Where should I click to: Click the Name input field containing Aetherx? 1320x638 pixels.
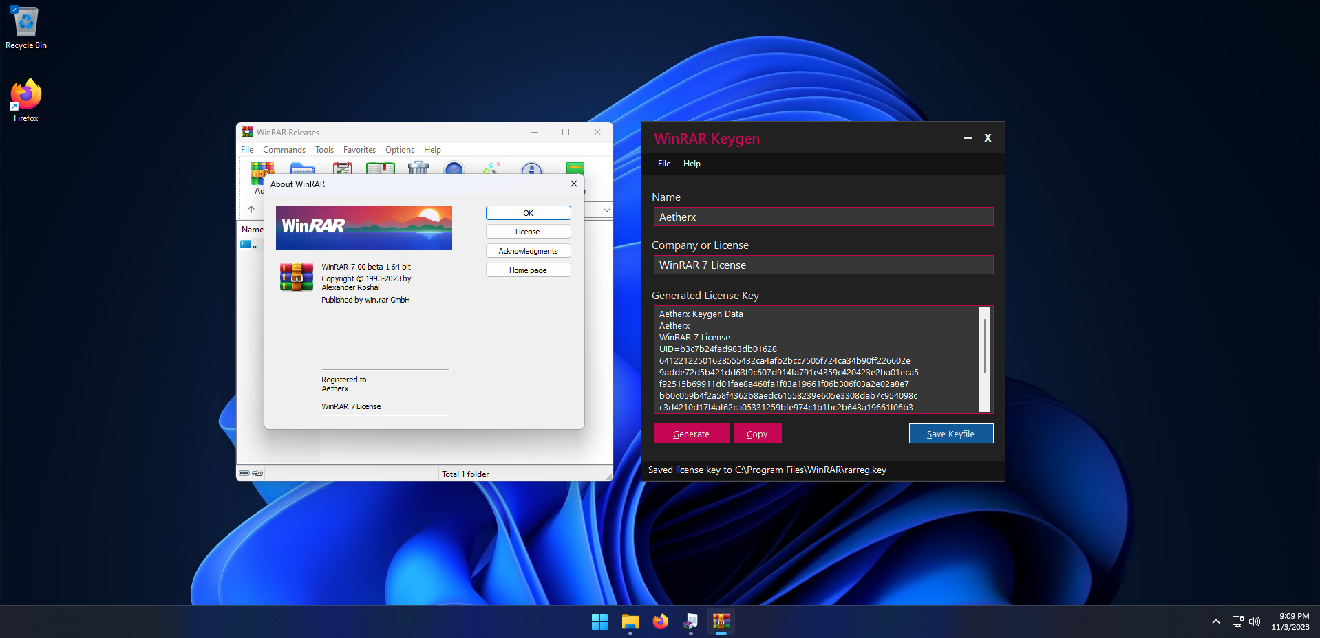(823, 217)
